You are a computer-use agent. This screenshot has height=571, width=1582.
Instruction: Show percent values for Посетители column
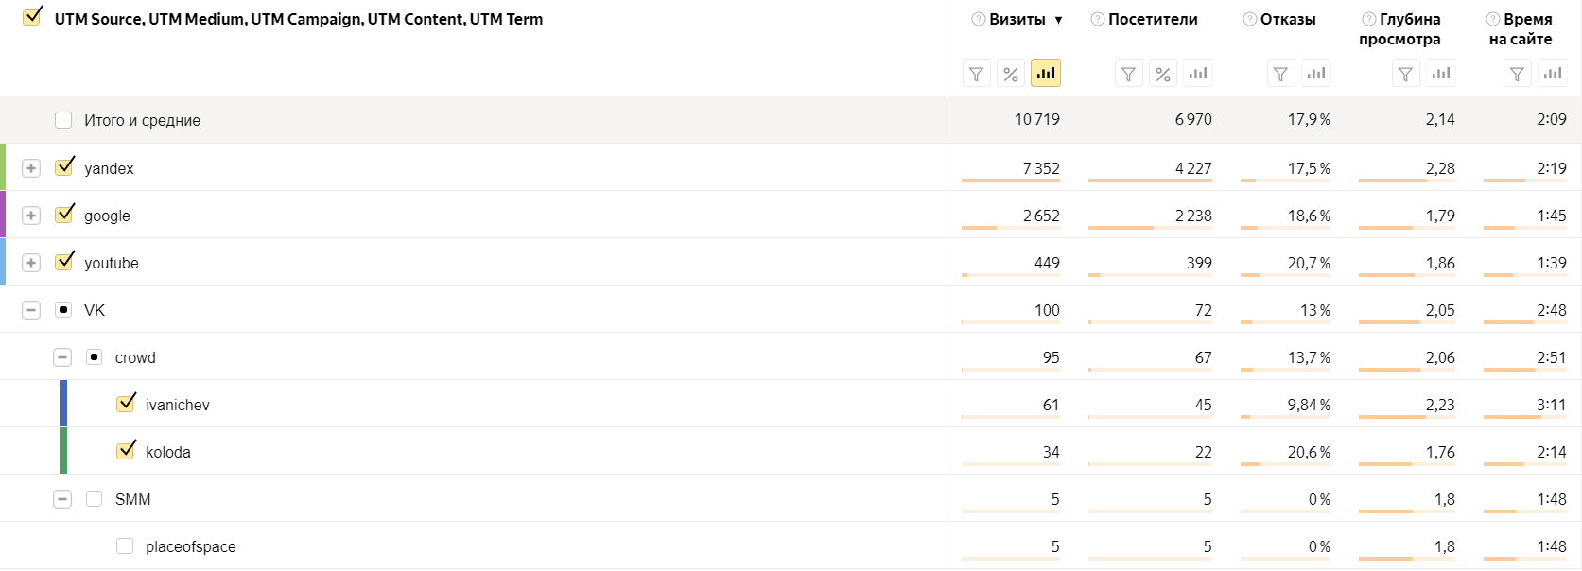pyautogui.click(x=1163, y=74)
